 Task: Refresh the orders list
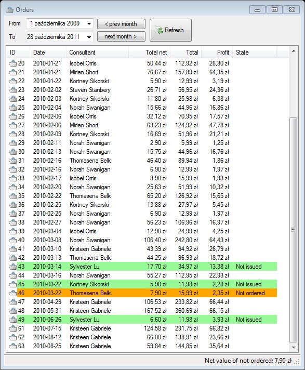[x=170, y=30]
